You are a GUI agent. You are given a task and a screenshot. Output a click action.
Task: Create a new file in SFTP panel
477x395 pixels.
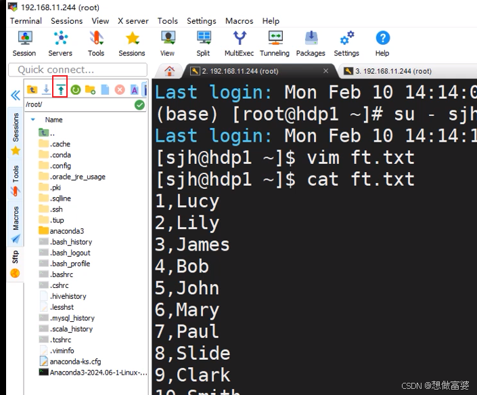point(105,89)
